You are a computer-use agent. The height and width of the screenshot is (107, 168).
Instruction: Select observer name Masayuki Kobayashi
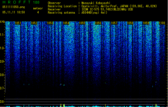tap(96, 3)
